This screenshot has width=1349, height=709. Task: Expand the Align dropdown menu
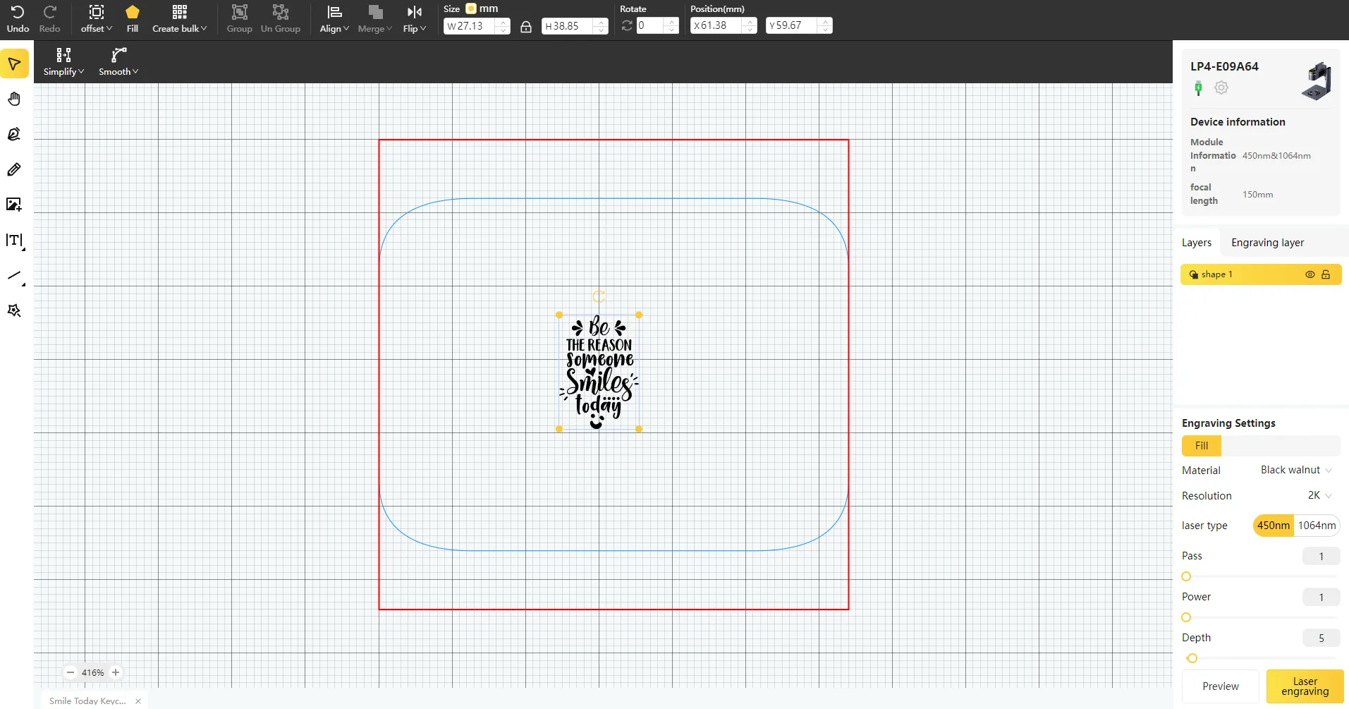pos(334,18)
